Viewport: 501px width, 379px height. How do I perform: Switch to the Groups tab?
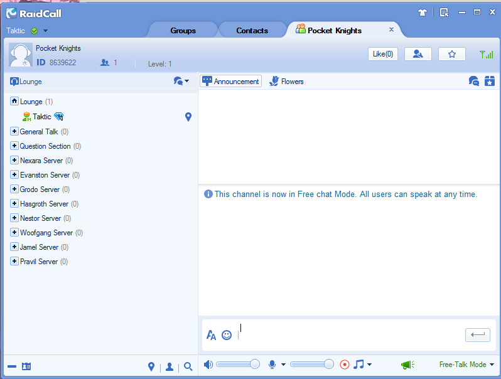click(183, 31)
